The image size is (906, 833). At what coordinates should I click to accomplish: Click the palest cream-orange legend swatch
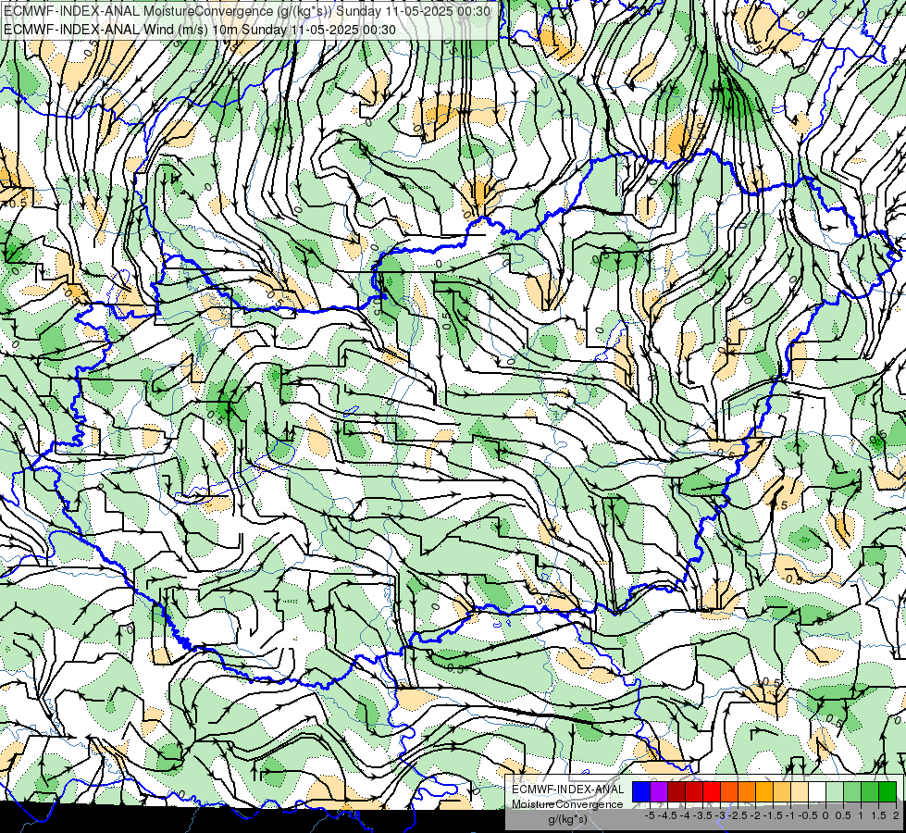[800, 791]
